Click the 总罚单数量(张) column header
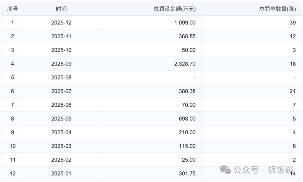 point(277,9)
